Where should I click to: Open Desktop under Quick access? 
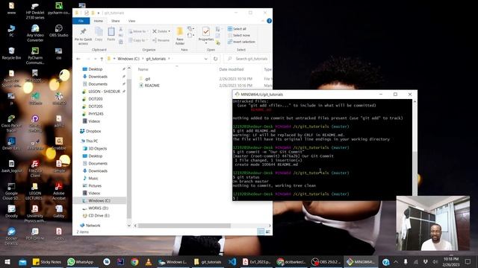coord(95,69)
